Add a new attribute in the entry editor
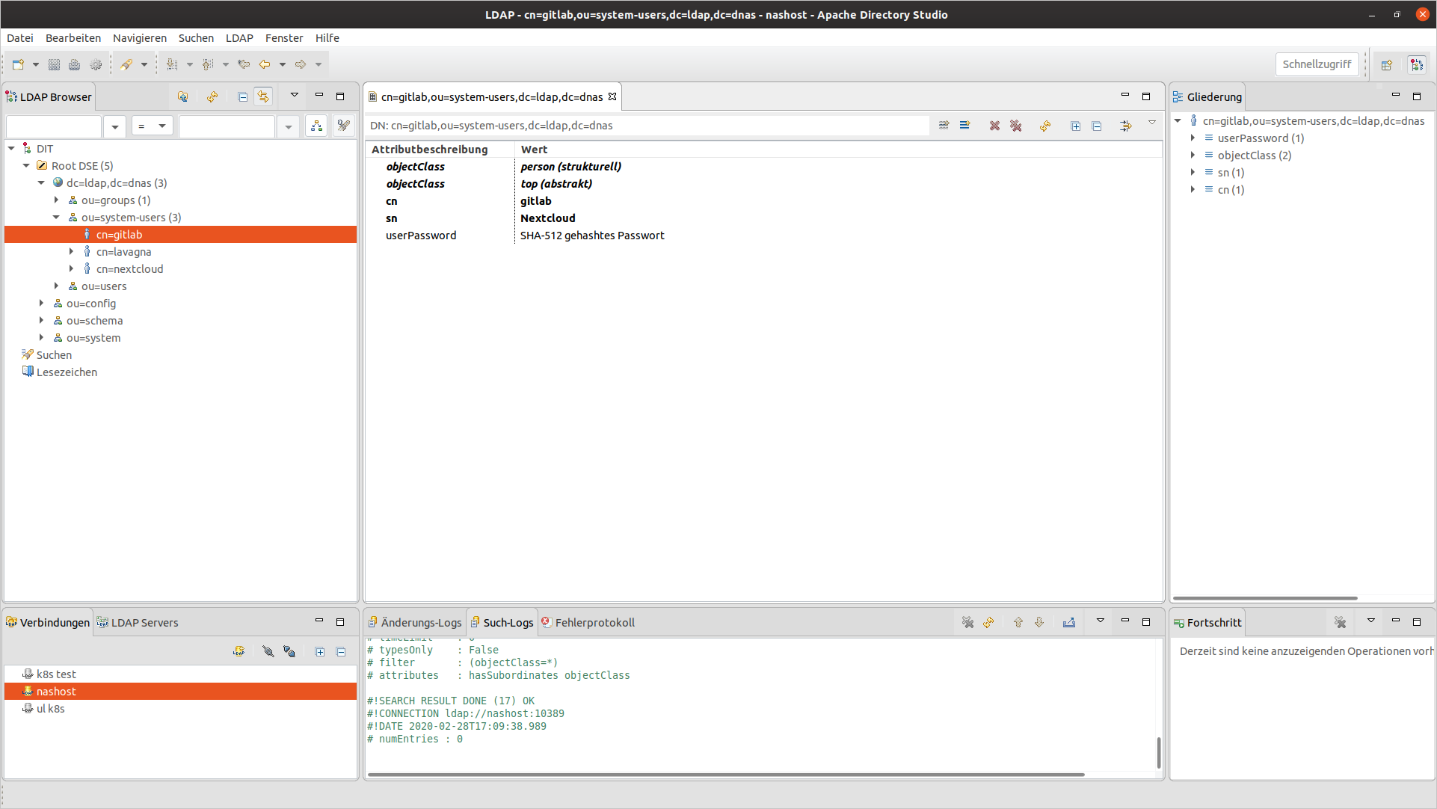Viewport: 1437px width, 809px height. [964, 126]
